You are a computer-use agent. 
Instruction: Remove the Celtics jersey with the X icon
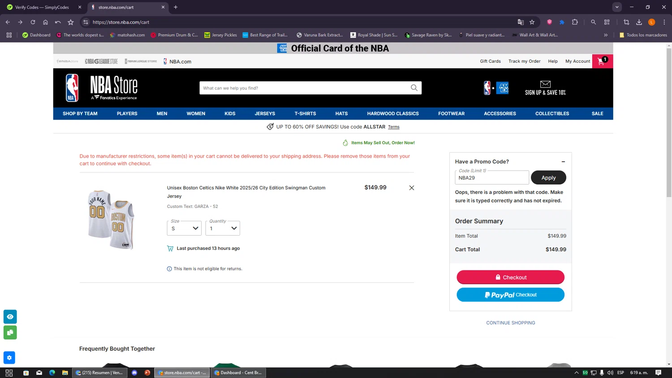point(411,188)
